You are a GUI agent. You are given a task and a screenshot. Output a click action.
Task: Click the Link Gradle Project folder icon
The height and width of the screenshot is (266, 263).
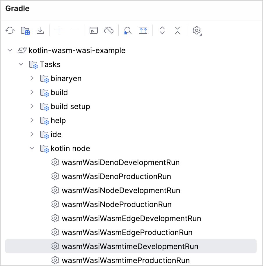25,31
